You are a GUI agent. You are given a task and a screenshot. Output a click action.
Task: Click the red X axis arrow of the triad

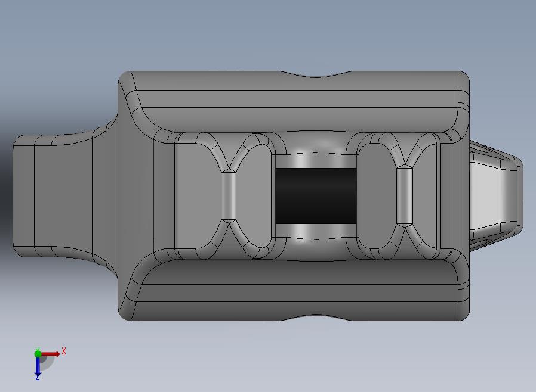click(x=50, y=354)
